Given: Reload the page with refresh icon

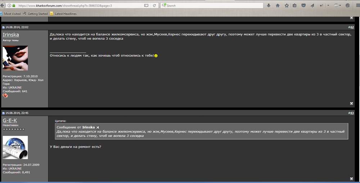Looking at the screenshot, I should pos(154,5).
